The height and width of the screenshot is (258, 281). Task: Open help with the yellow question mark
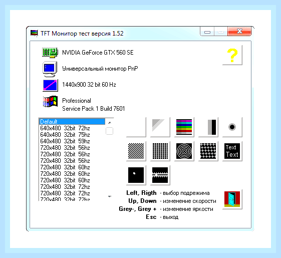click(x=232, y=55)
